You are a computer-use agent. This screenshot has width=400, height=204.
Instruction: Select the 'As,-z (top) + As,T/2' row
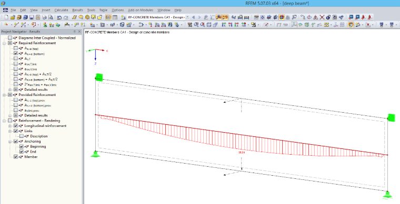pos(37,74)
